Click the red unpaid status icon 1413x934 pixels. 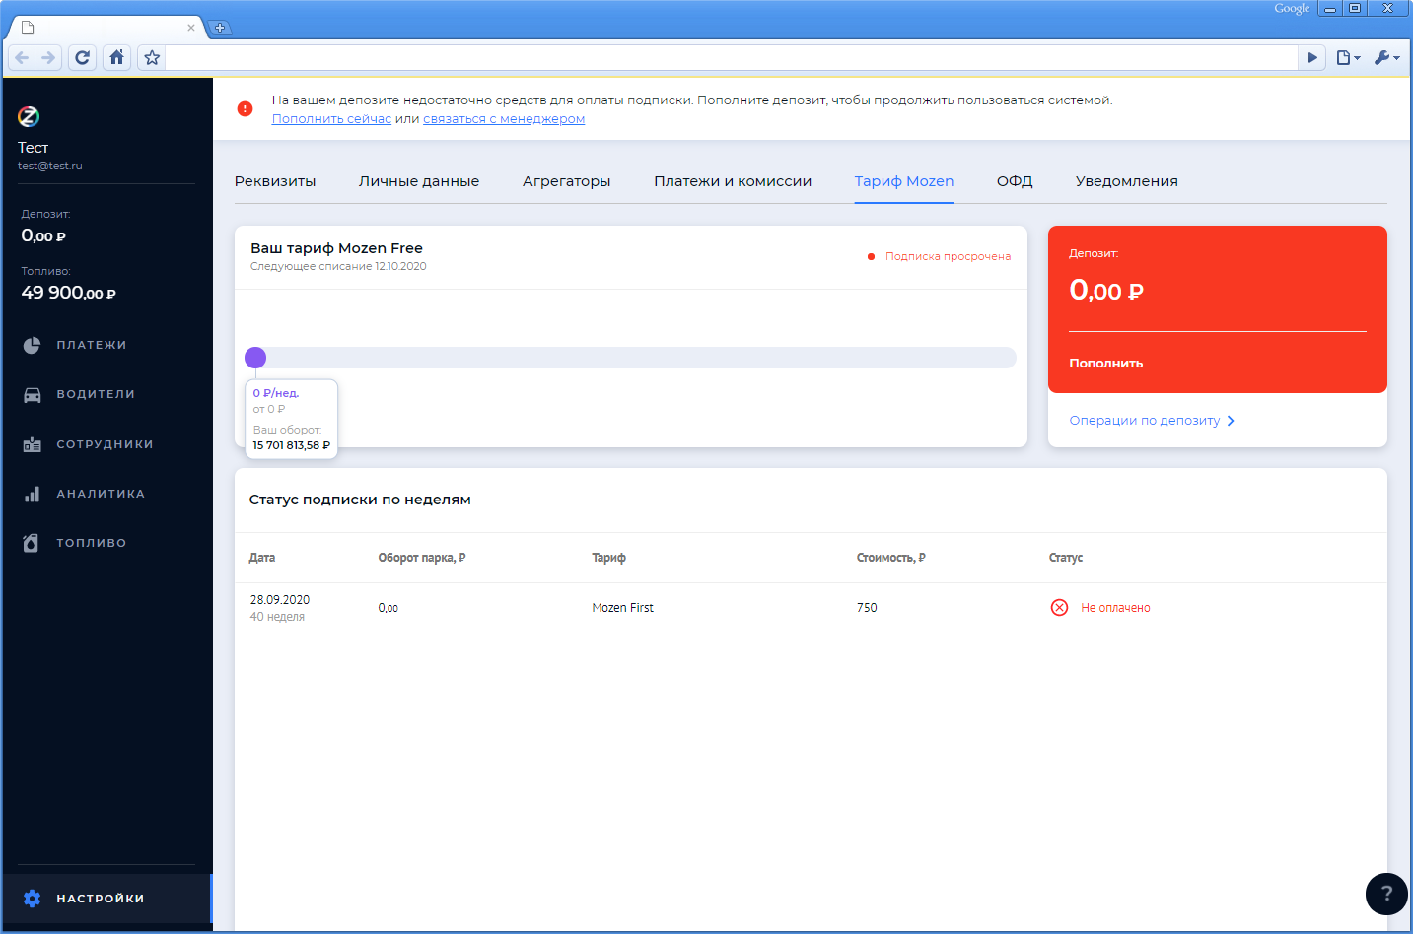tap(1059, 607)
